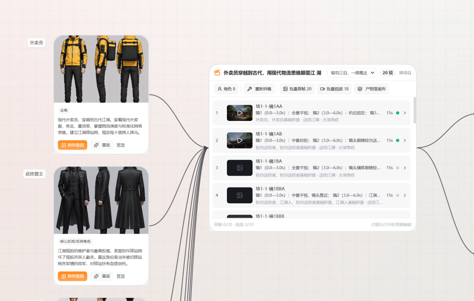Click the 武林盟主 node label
This screenshot has width=474, height=301.
click(34, 174)
